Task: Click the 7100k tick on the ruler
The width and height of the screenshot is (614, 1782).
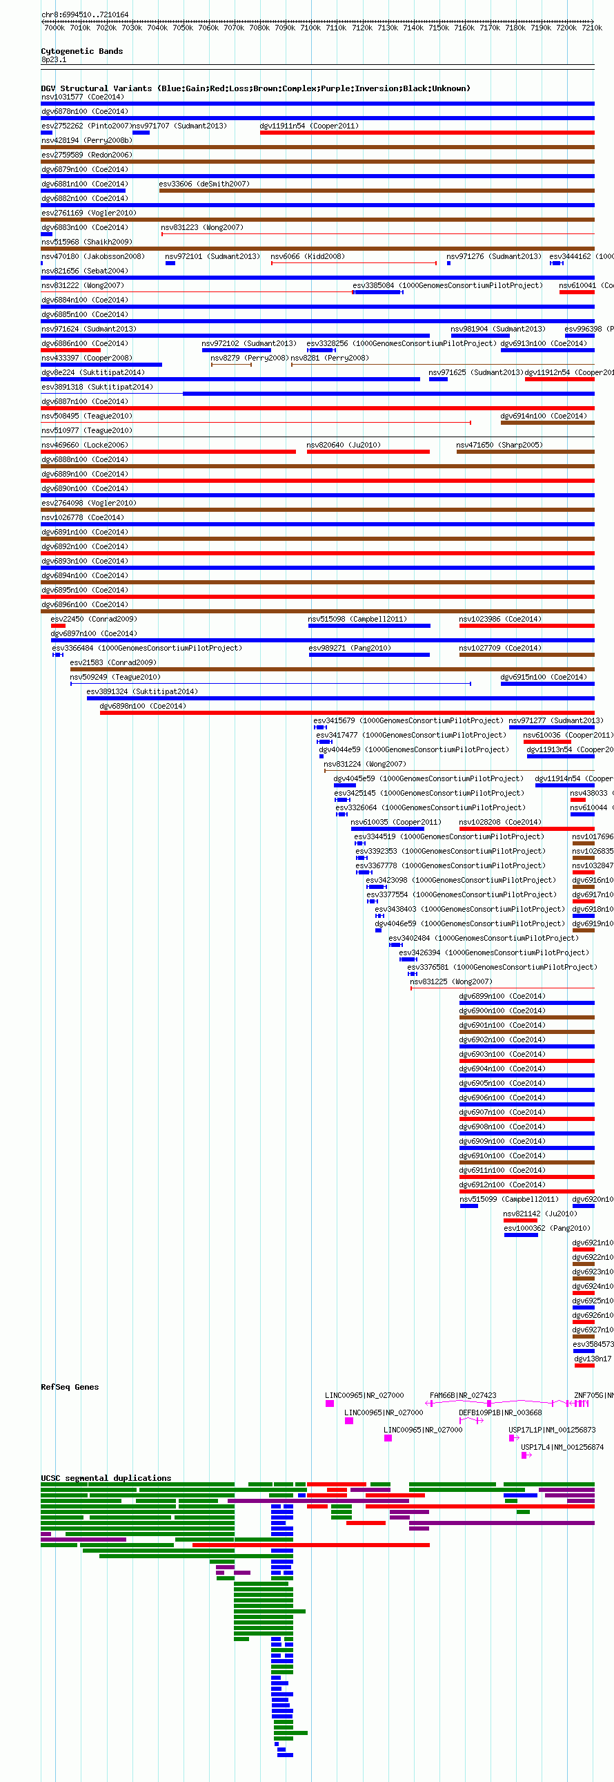Action: click(x=310, y=28)
